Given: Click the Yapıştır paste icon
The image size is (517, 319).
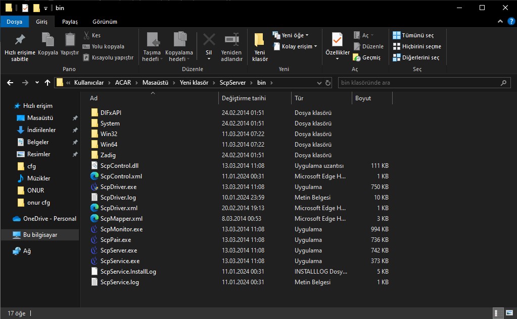Looking at the screenshot, I should tap(70, 40).
